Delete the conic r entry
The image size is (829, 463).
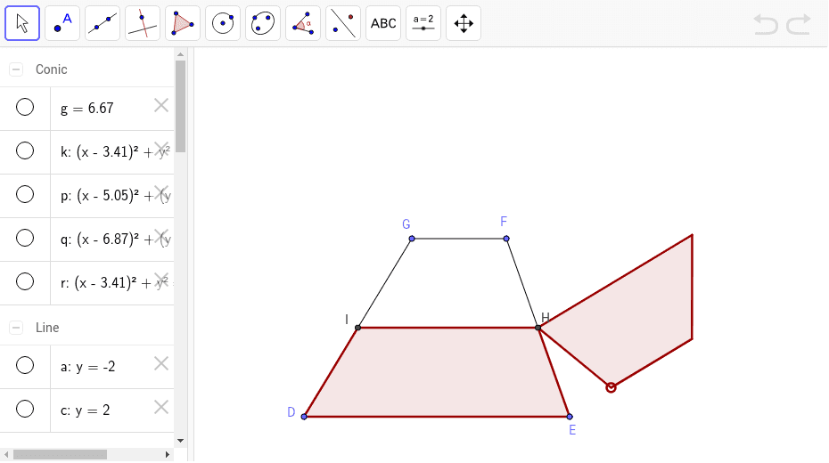coord(161,280)
